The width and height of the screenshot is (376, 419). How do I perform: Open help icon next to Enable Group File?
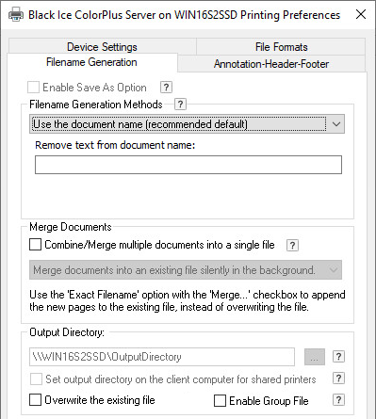tap(338, 400)
